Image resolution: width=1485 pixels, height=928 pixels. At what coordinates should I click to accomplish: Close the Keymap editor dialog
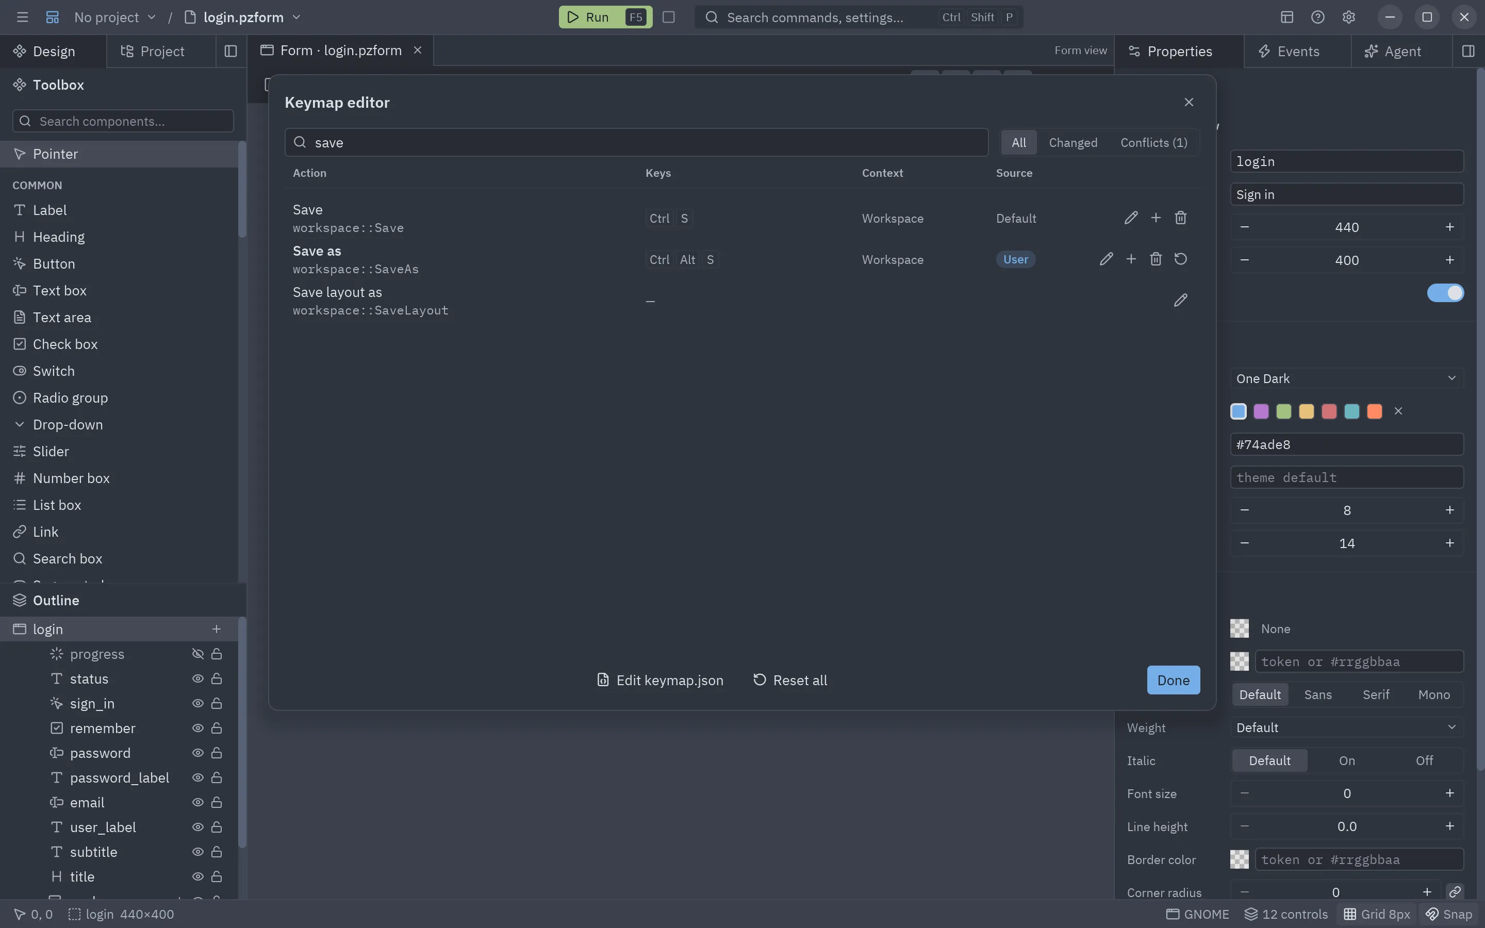1189,102
